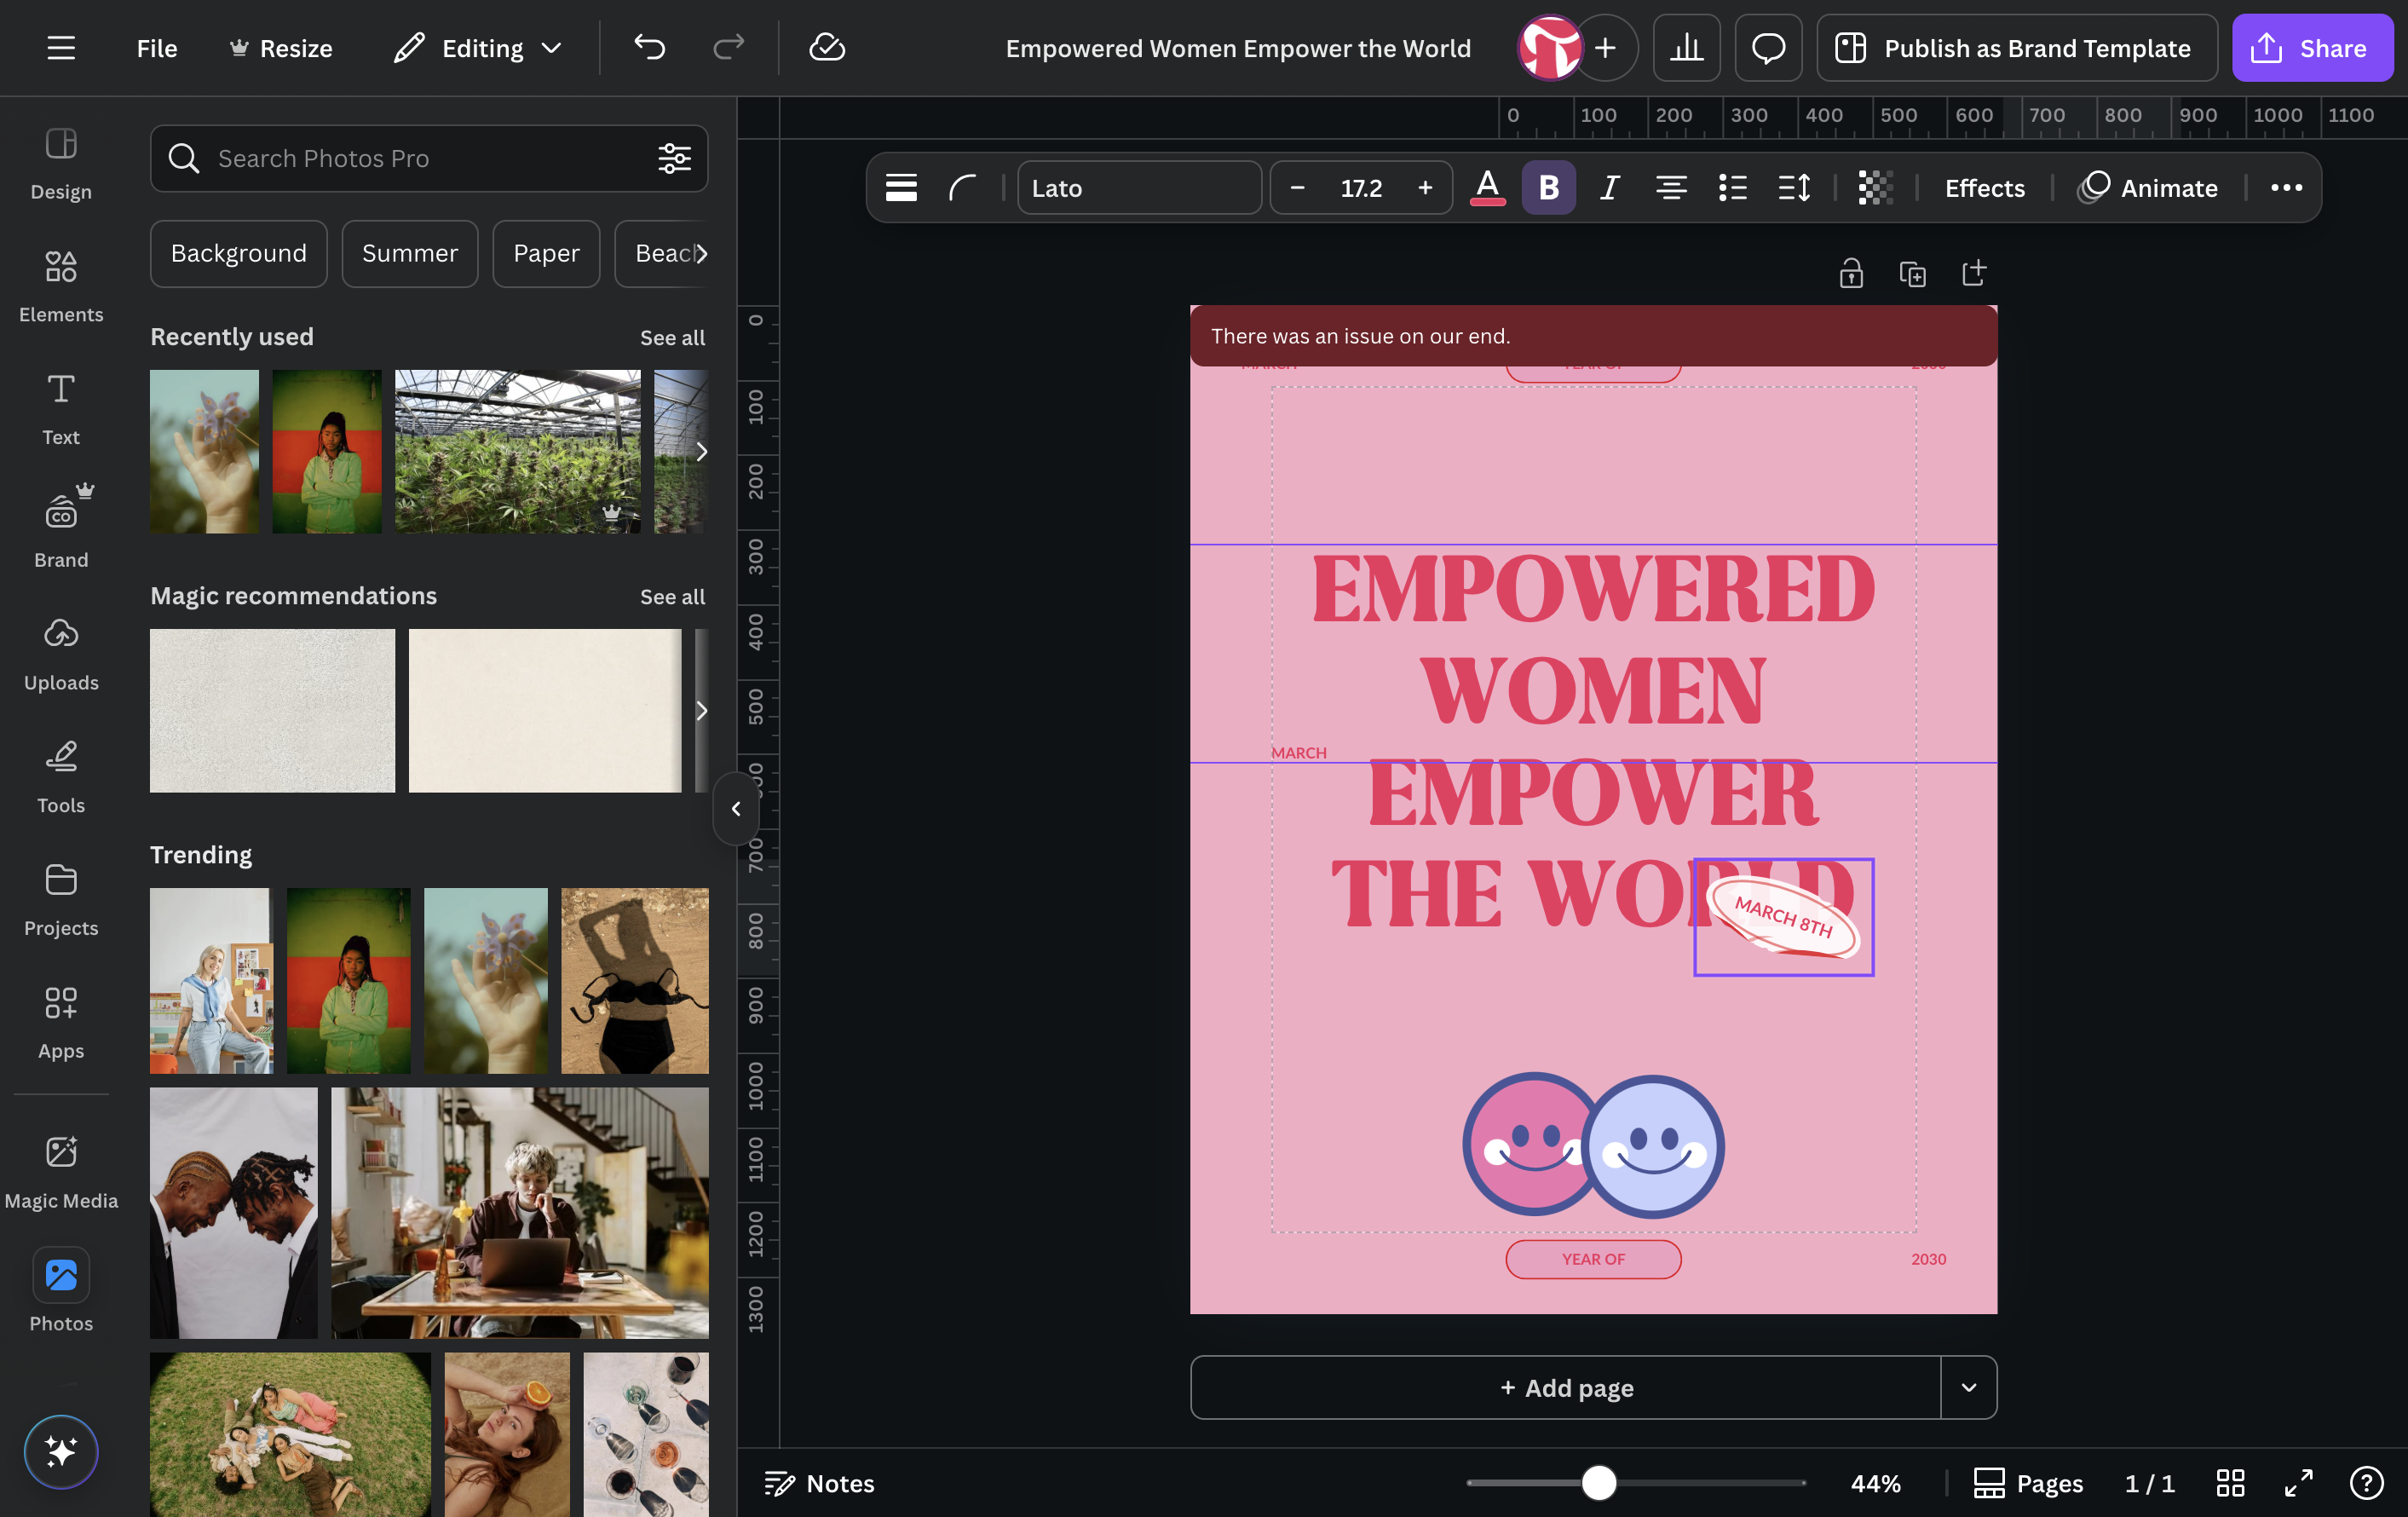2408x1517 pixels.
Task: Click the Share button
Action: (2312, 48)
